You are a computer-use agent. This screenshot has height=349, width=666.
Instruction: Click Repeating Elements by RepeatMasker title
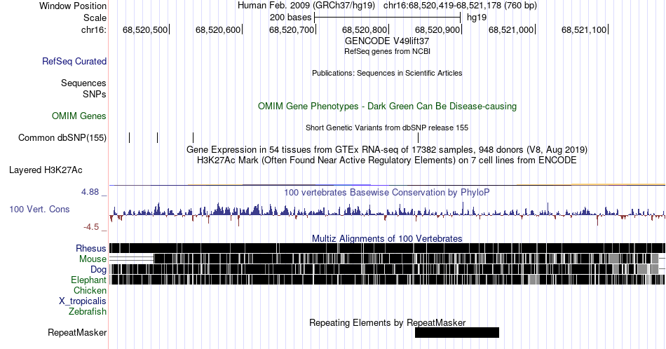(x=387, y=322)
